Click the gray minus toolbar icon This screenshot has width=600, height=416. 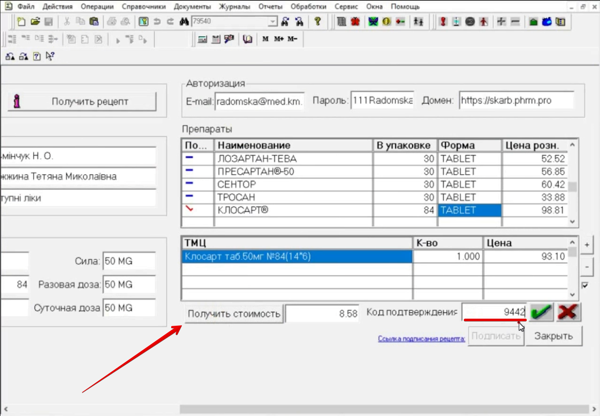pyautogui.click(x=515, y=22)
